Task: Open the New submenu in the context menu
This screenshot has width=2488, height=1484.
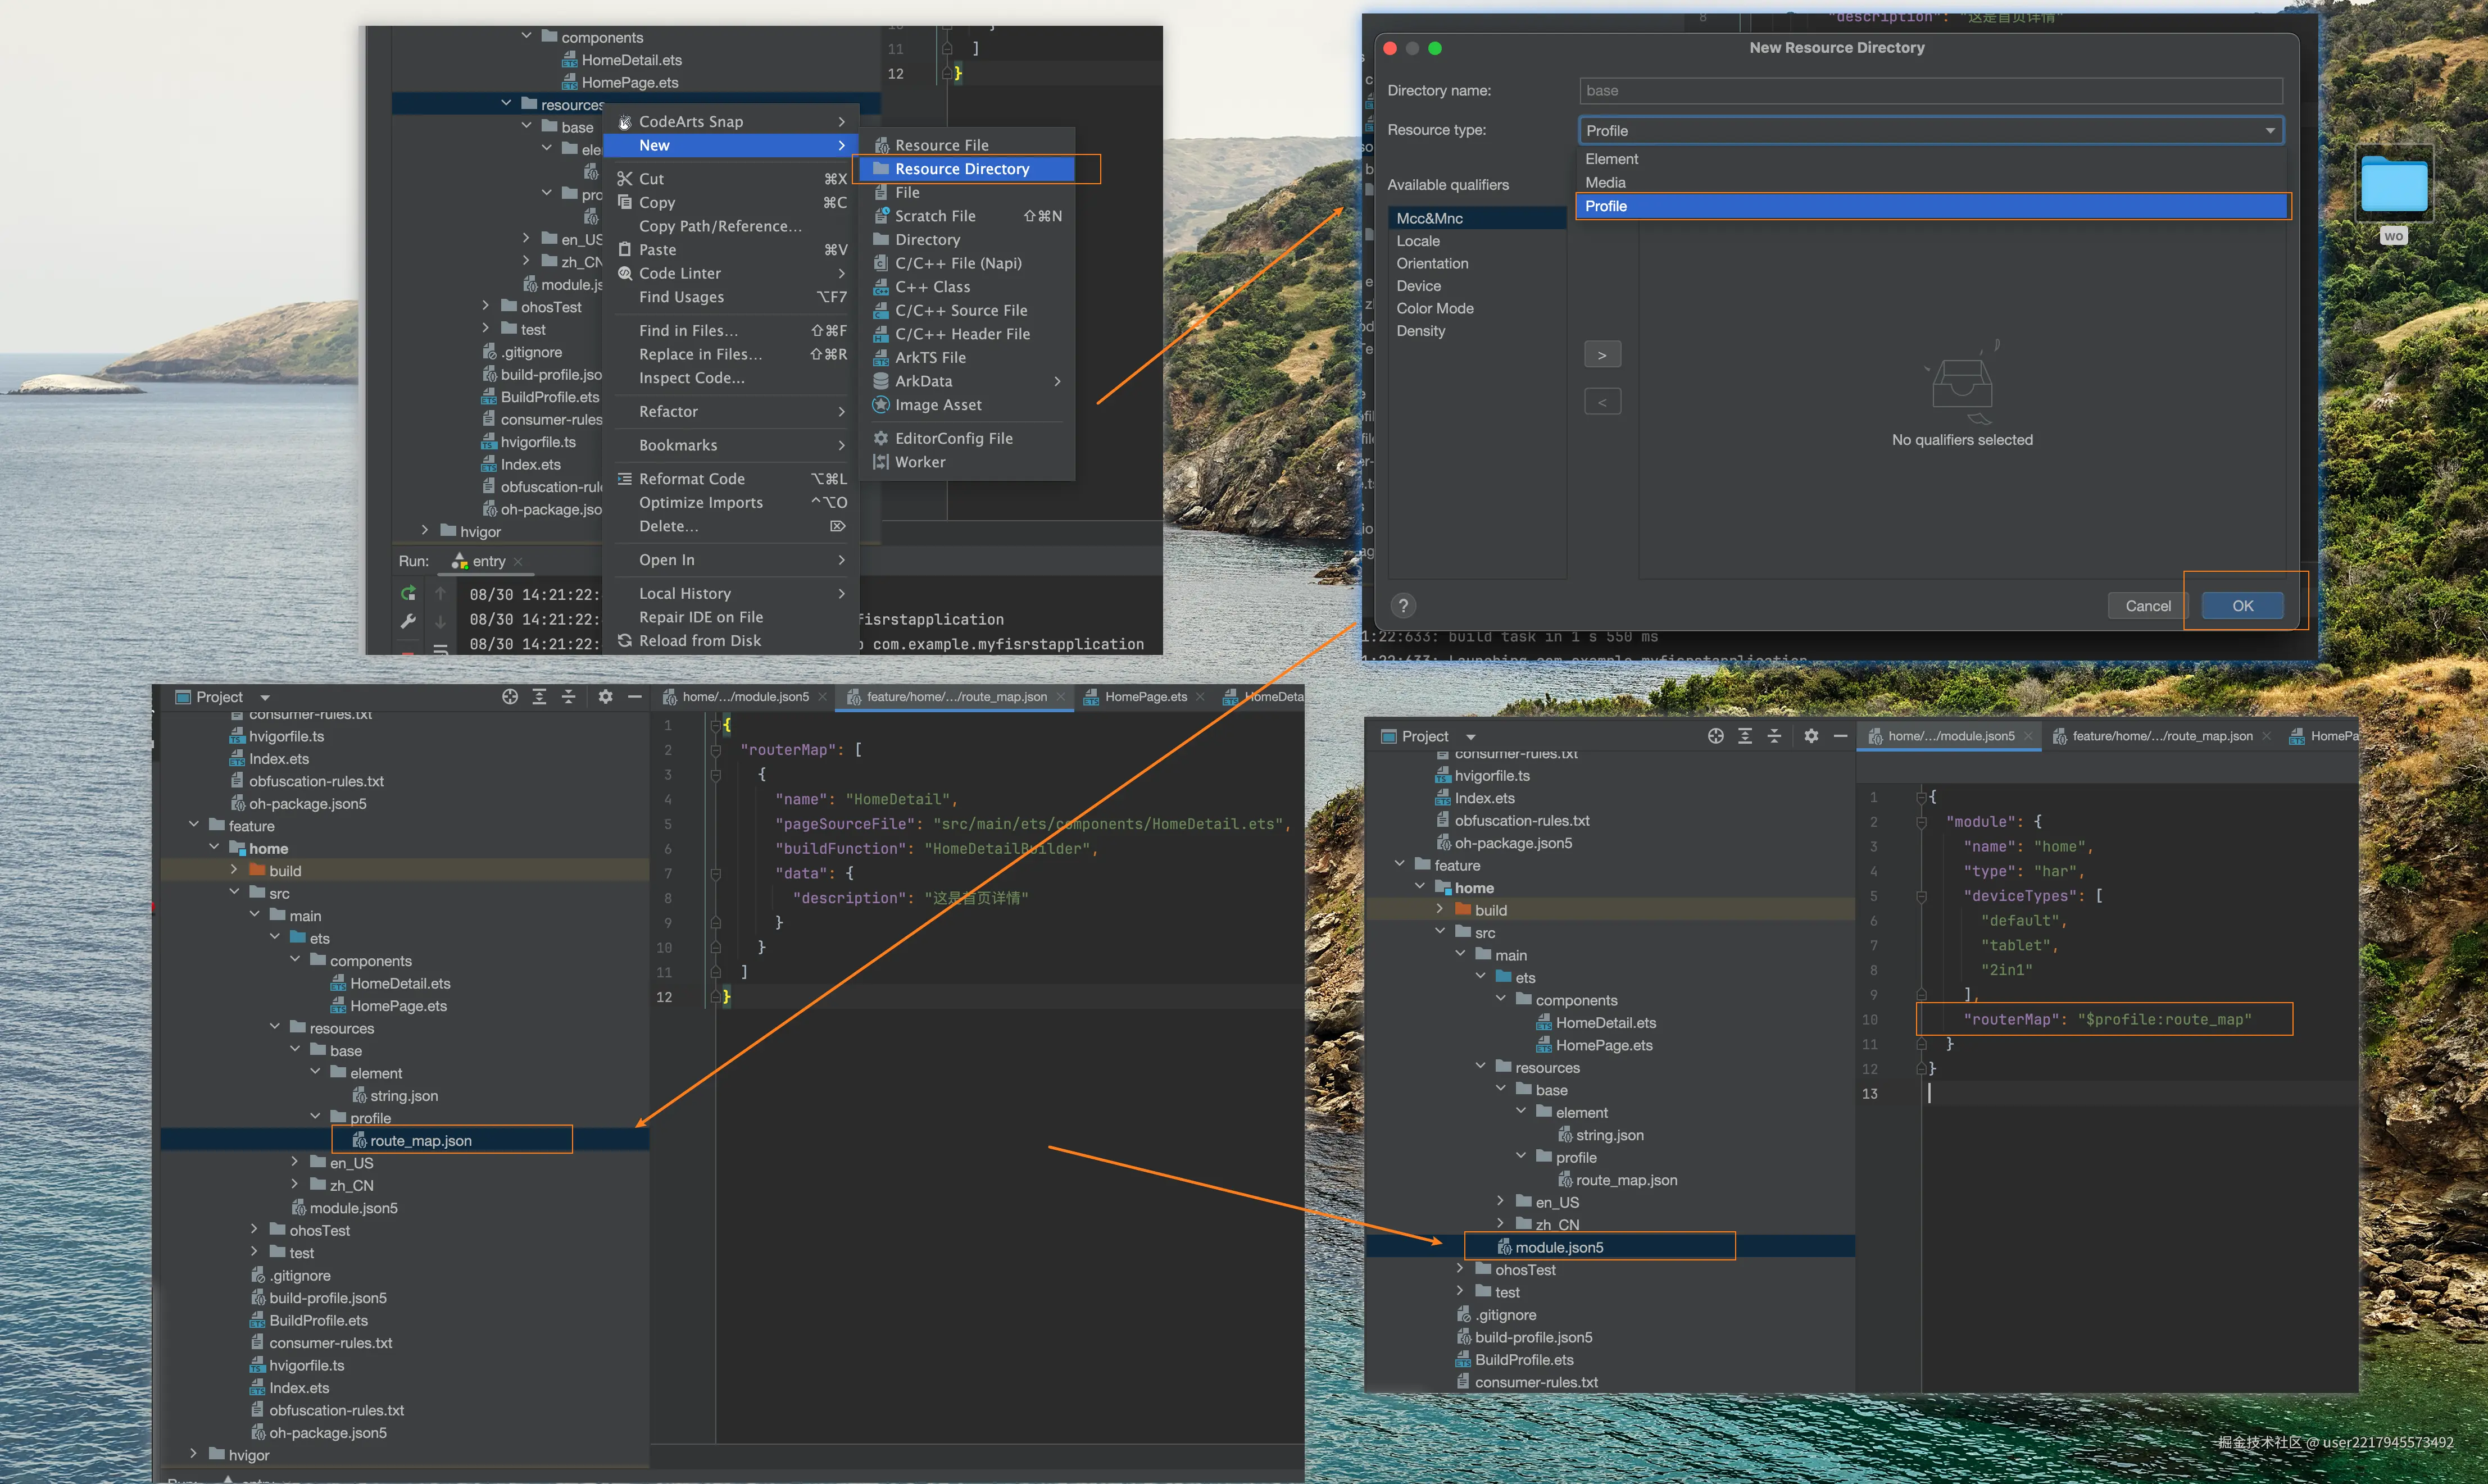Action: click(731, 145)
